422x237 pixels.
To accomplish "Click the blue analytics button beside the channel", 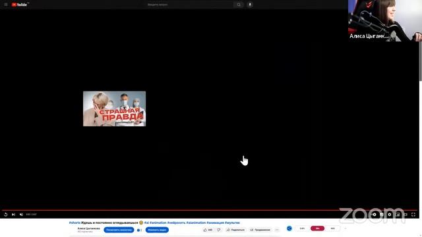I will tap(119, 230).
